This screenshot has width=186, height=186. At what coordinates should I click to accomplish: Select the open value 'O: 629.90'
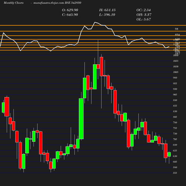click(x=70, y=10)
